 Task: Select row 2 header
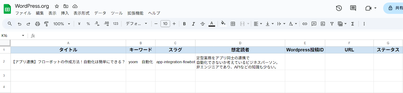tap(4, 61)
